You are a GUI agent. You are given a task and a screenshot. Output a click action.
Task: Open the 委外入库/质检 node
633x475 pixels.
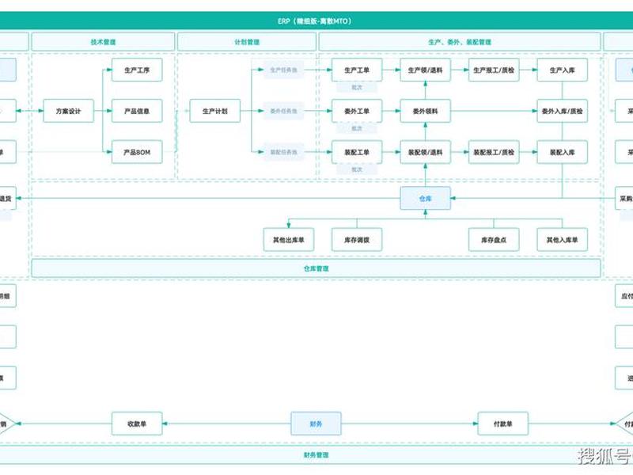point(562,111)
